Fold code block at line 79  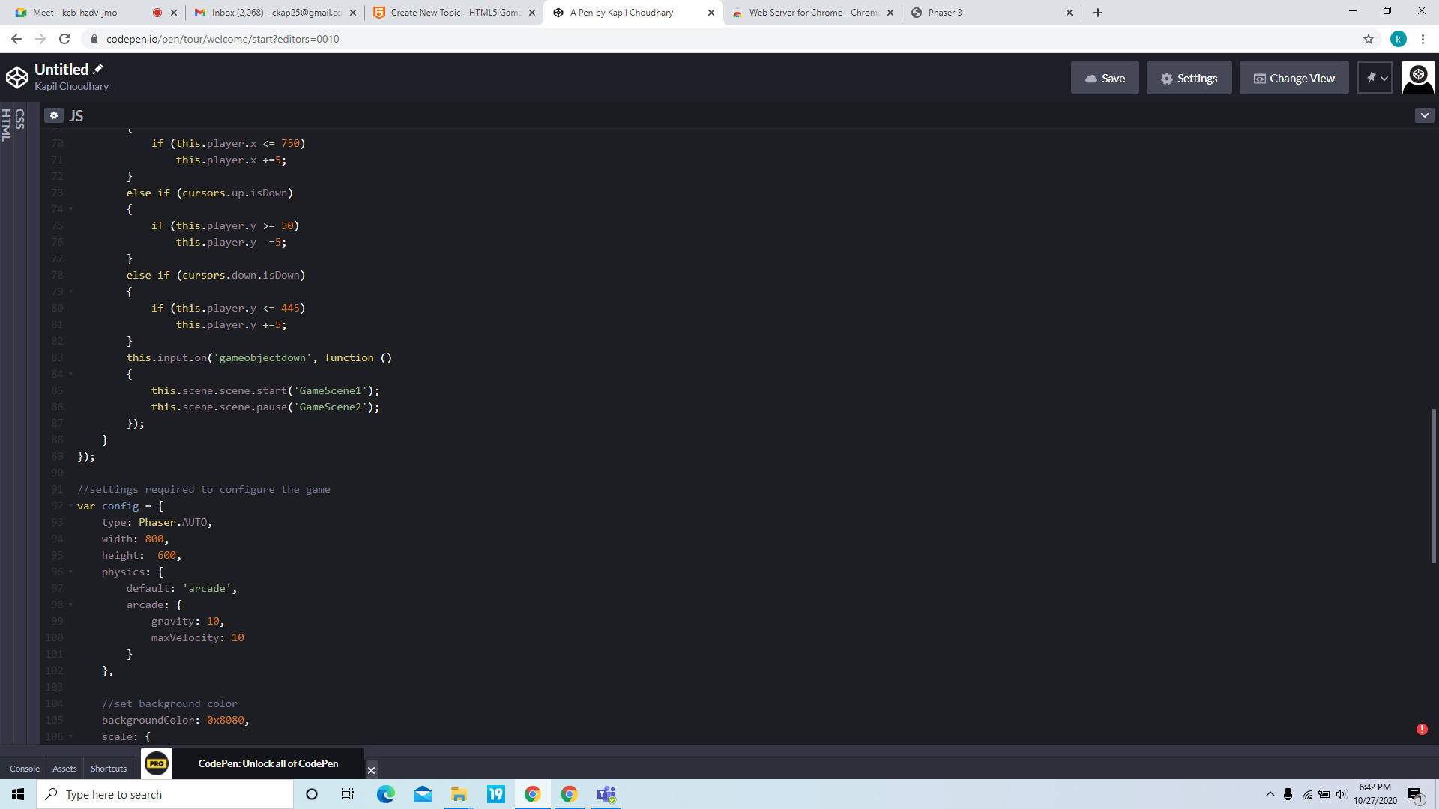click(x=71, y=292)
